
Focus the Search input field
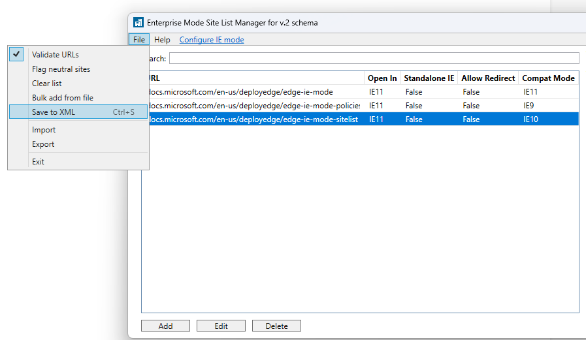click(x=374, y=58)
